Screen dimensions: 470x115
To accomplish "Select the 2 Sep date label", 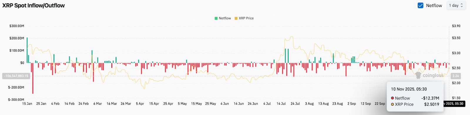I will [x=351, y=104].
